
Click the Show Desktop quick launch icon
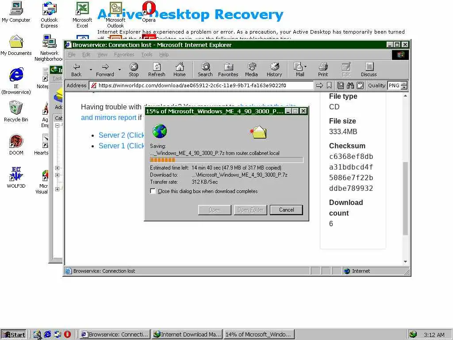click(x=37, y=334)
